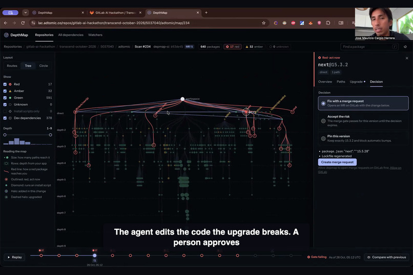Click the '640 packages' count
The height and width of the screenshot is (275, 413).
[210, 47]
